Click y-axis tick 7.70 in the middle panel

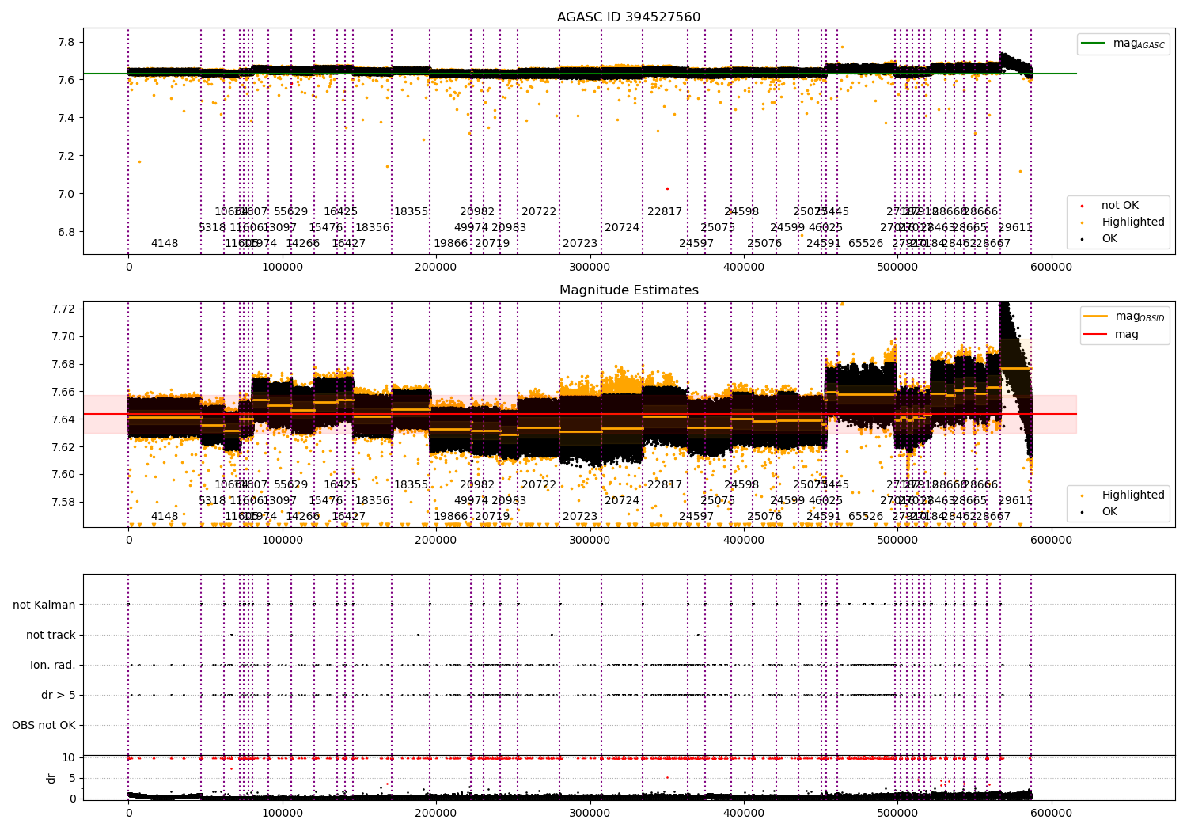pyautogui.click(x=63, y=336)
